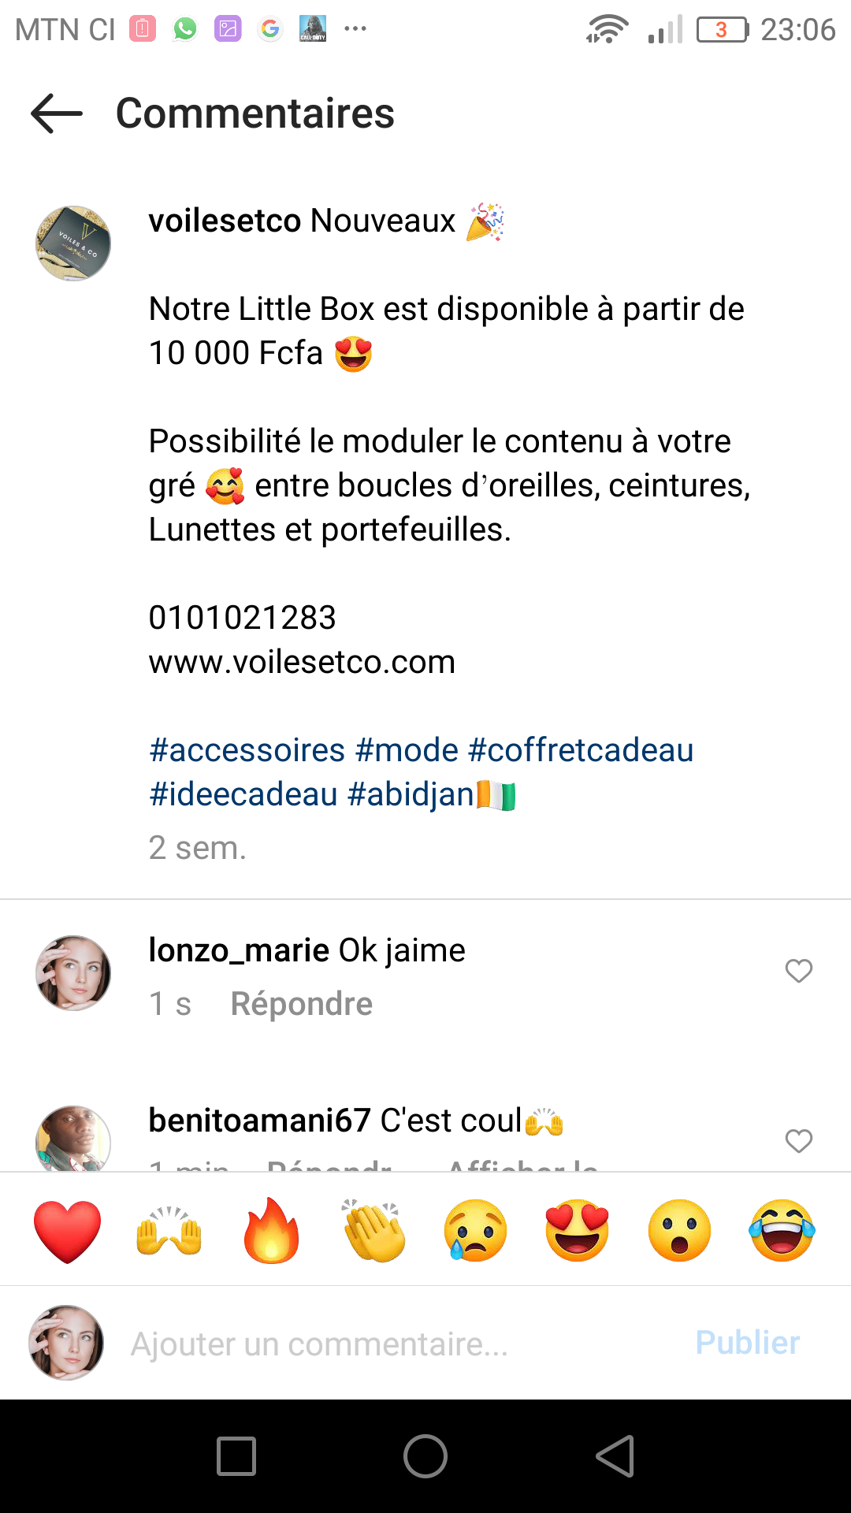
Task: Focus the Ajouter un commentaire field
Action: 394,1344
